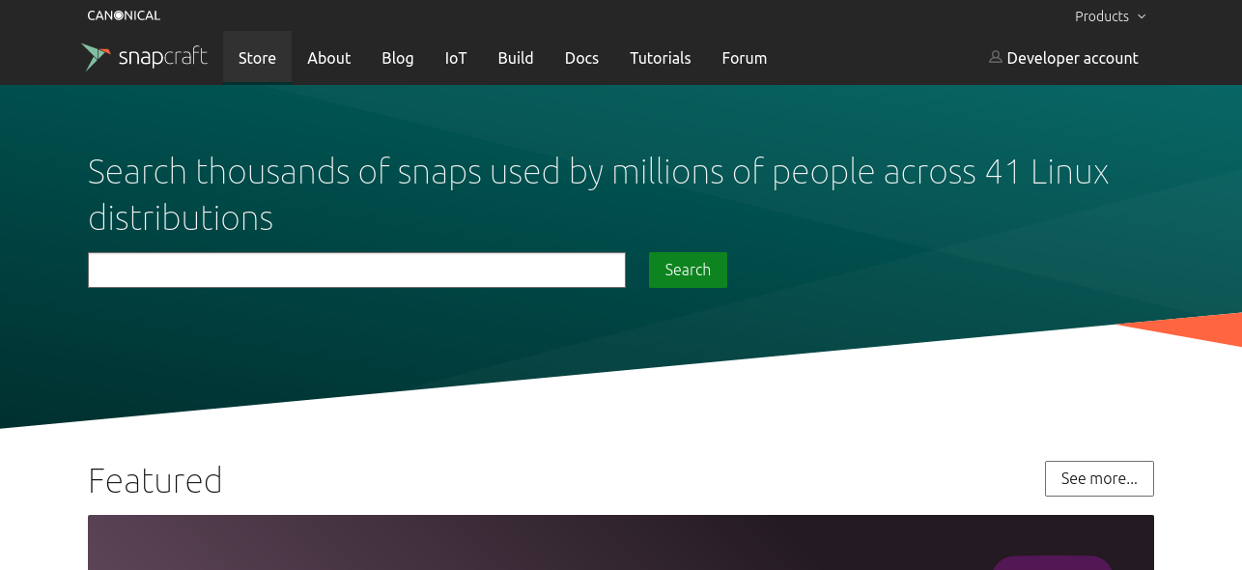1242x570 pixels.
Task: Visit the Tutorials page
Action: 661,58
